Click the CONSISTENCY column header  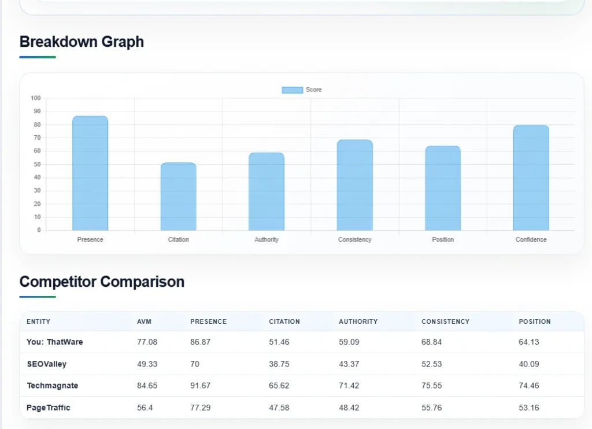[x=446, y=321]
